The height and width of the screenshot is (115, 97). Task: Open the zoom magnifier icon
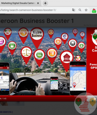[x=80, y=10]
